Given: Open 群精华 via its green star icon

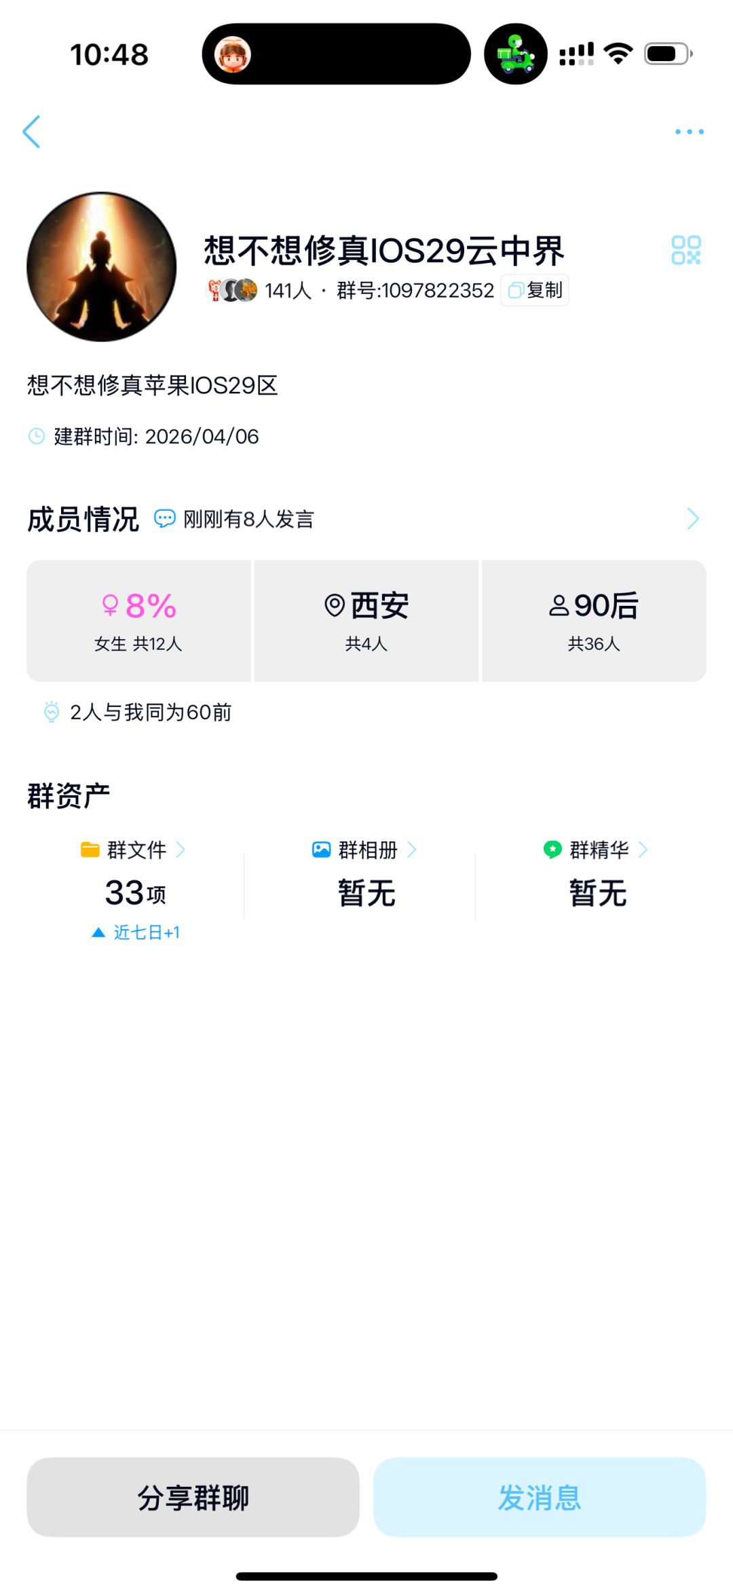Looking at the screenshot, I should point(552,850).
